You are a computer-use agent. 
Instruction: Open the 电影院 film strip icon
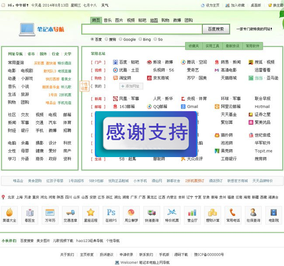(x=274, y=215)
